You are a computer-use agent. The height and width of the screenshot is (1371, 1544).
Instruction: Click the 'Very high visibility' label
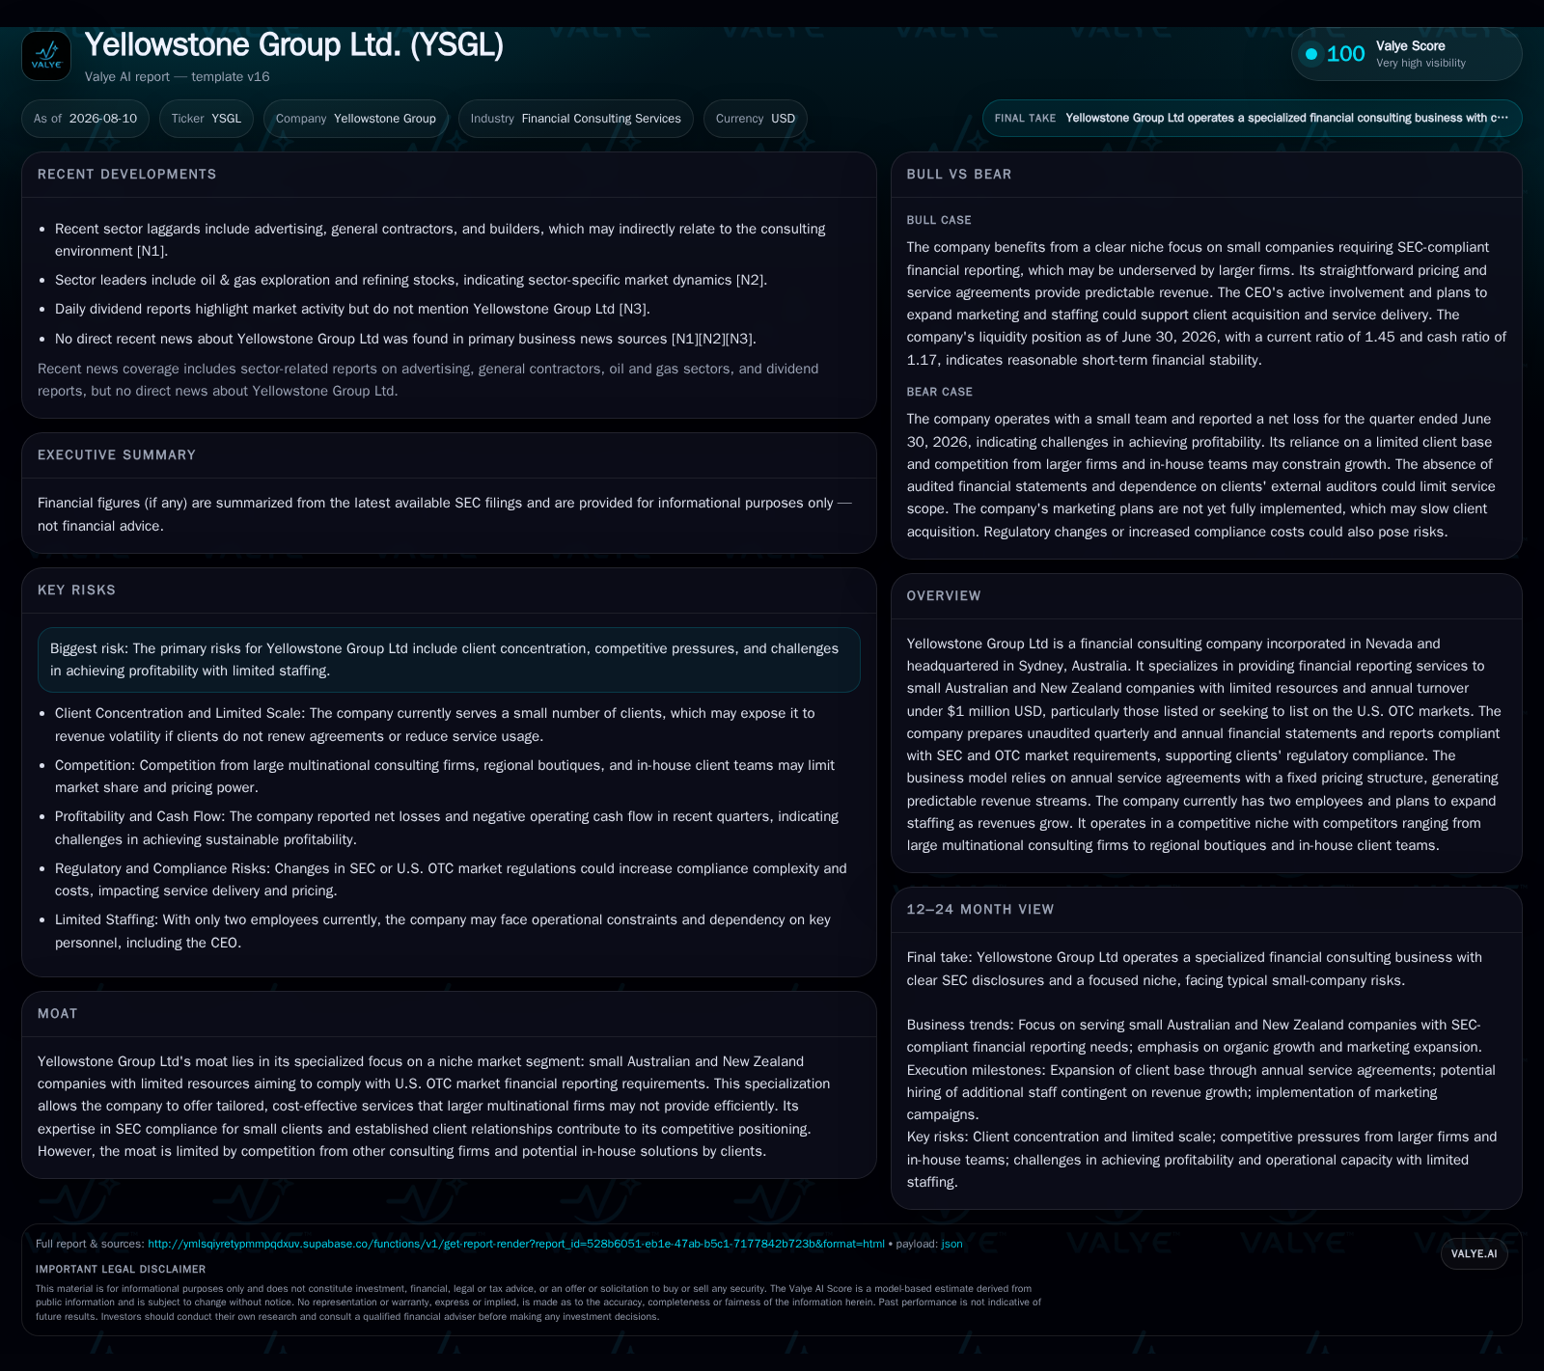[x=1420, y=64]
